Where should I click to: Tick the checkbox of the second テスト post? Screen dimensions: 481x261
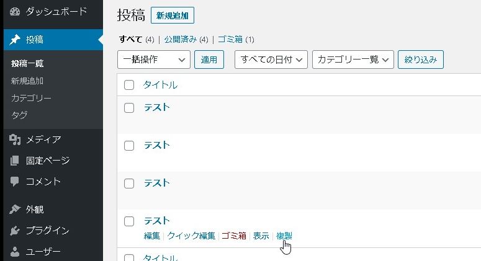(x=129, y=146)
